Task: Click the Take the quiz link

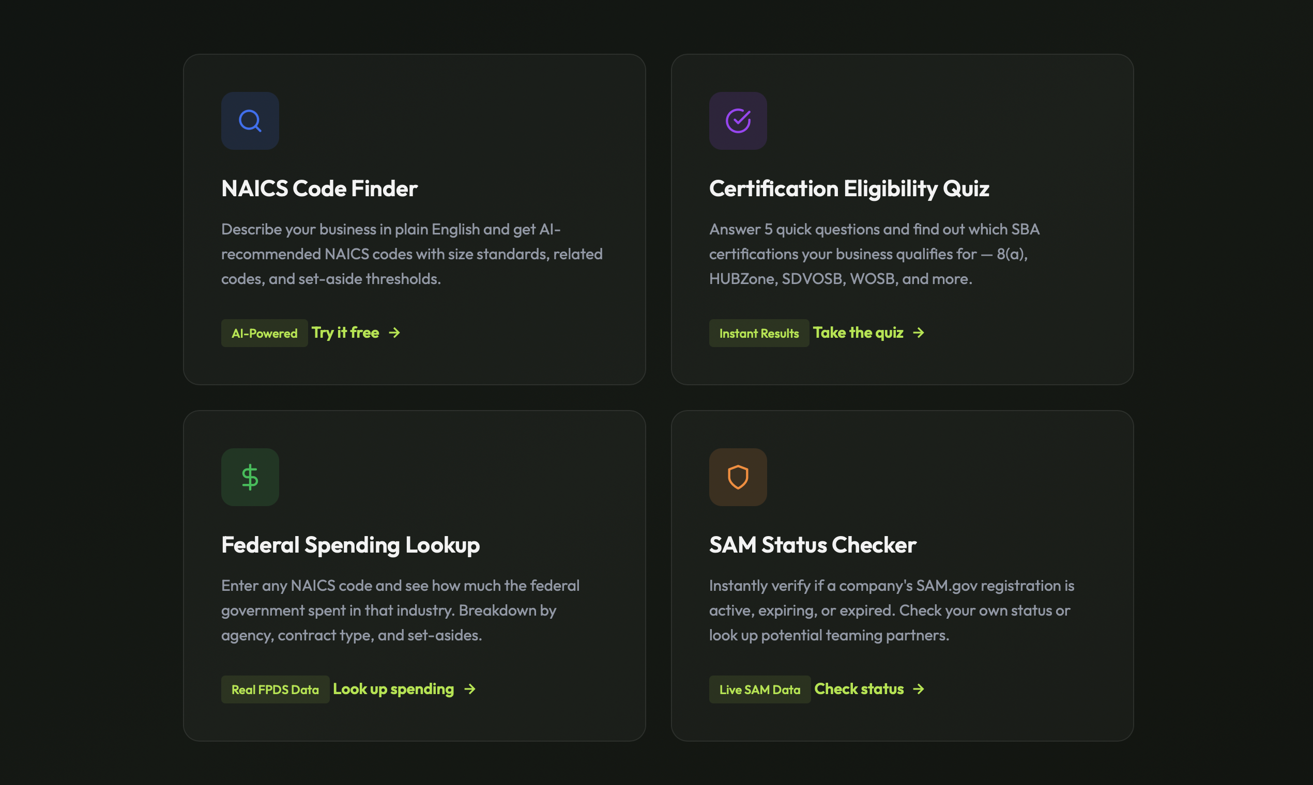Action: point(859,333)
